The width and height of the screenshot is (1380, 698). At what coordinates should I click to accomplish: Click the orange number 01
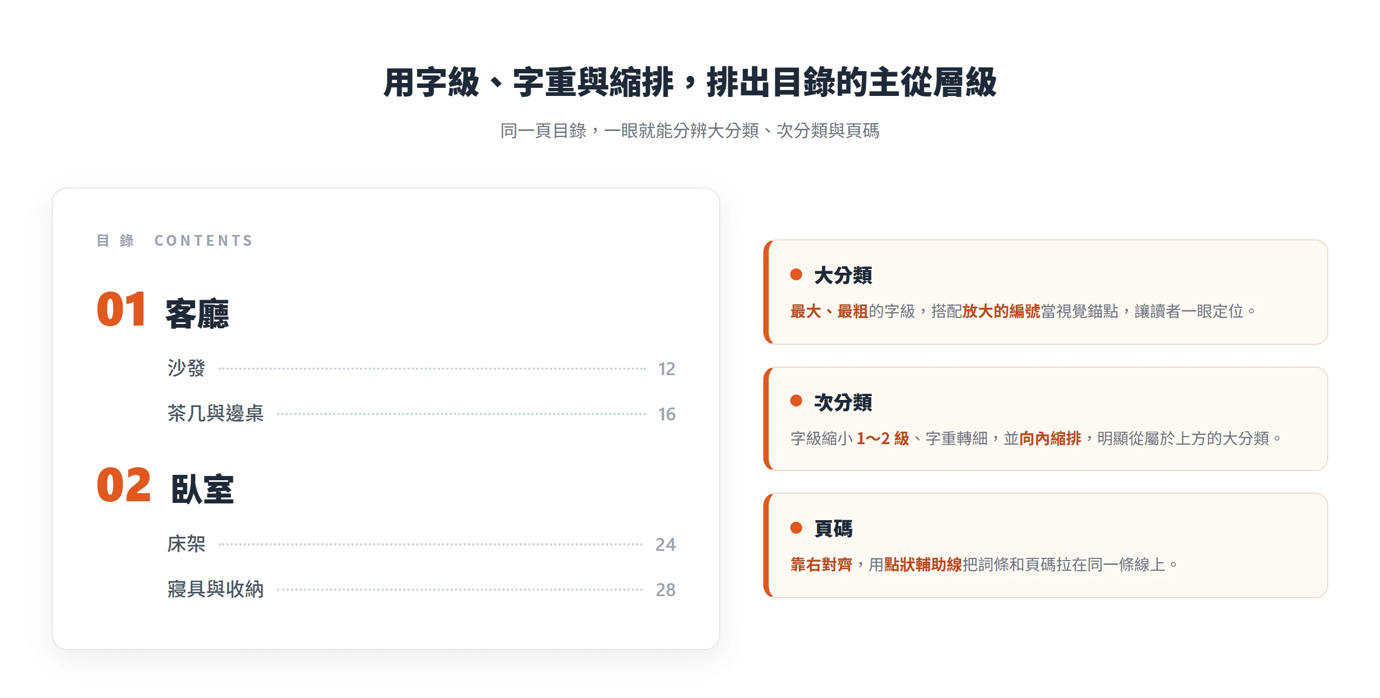(121, 309)
